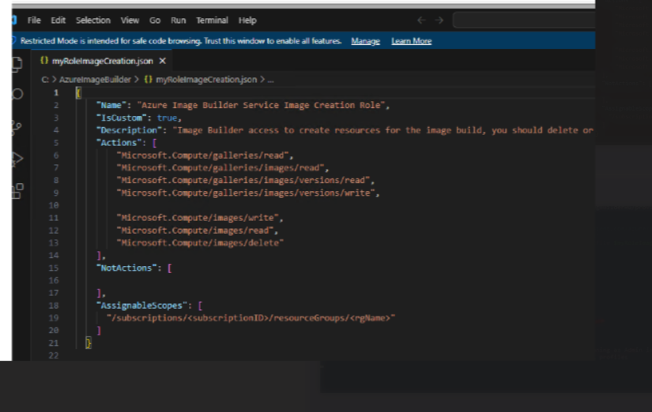The height and width of the screenshot is (412, 652).
Task: Click the Learn More link
Action: tap(411, 41)
